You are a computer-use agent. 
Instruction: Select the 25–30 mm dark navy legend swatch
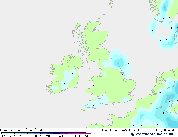pyautogui.click(x=57, y=133)
